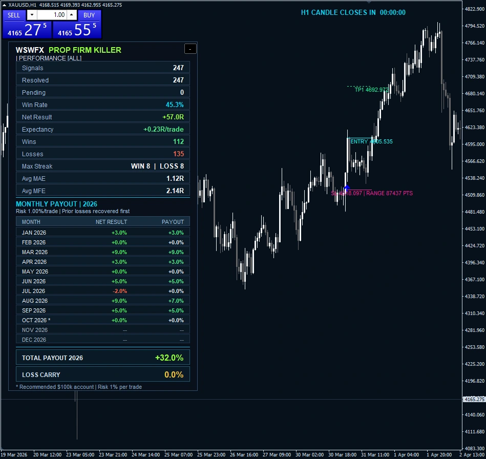Viewport: 486px width, 459px height.
Task: Click the blue buy arrow signal on chart
Action: point(347,188)
